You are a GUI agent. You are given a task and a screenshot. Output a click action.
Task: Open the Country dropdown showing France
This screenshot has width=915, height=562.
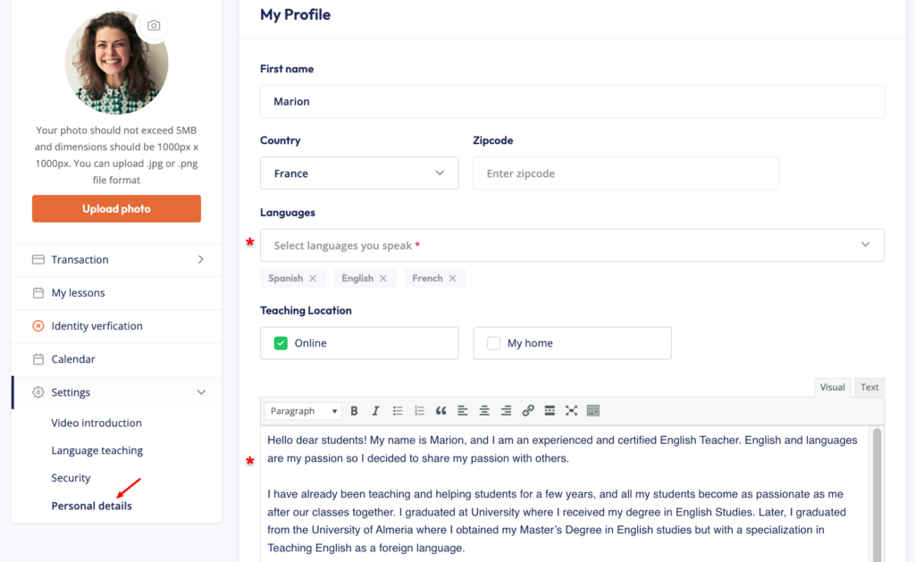(359, 173)
